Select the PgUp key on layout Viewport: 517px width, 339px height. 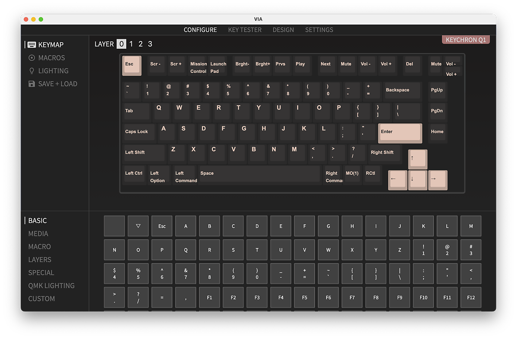pos(437,91)
